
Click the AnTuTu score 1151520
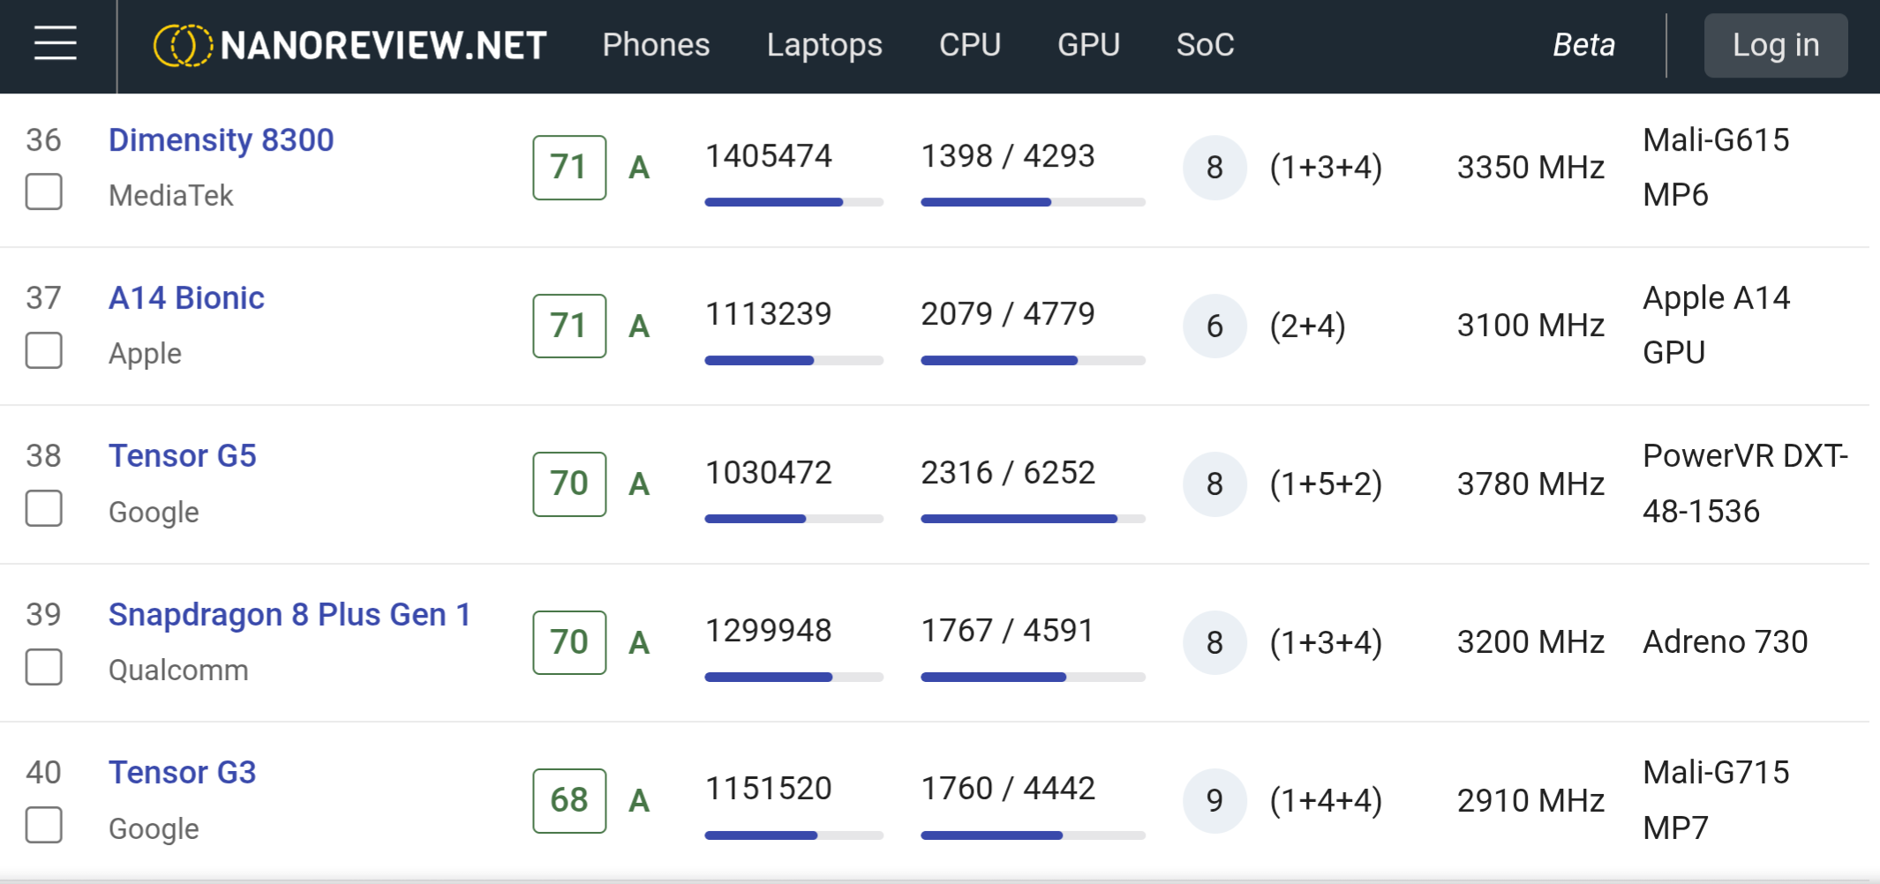[769, 789]
